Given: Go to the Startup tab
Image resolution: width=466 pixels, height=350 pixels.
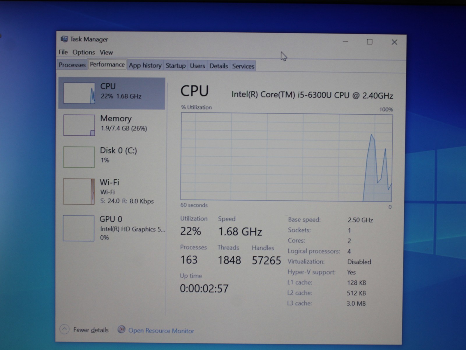Looking at the screenshot, I should point(175,66).
